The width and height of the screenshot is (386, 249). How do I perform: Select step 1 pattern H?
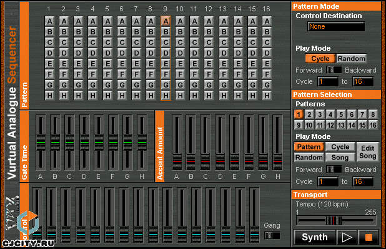[x=49, y=96]
